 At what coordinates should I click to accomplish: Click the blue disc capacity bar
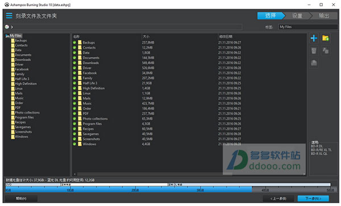[x=129, y=190]
